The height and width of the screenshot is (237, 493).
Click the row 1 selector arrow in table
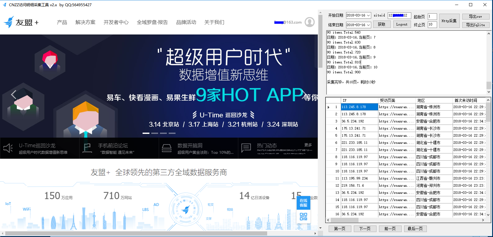click(329, 107)
